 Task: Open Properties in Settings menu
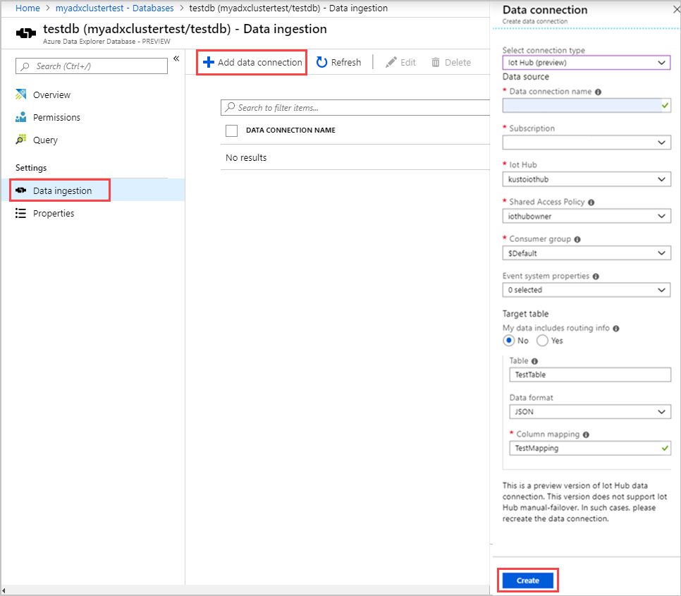pyautogui.click(x=54, y=213)
